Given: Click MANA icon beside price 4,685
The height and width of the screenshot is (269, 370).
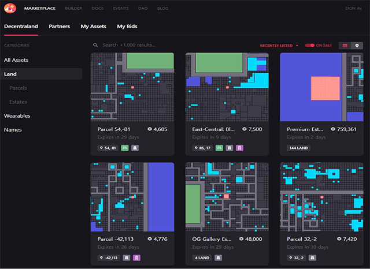Looking at the screenshot, I should [x=150, y=129].
